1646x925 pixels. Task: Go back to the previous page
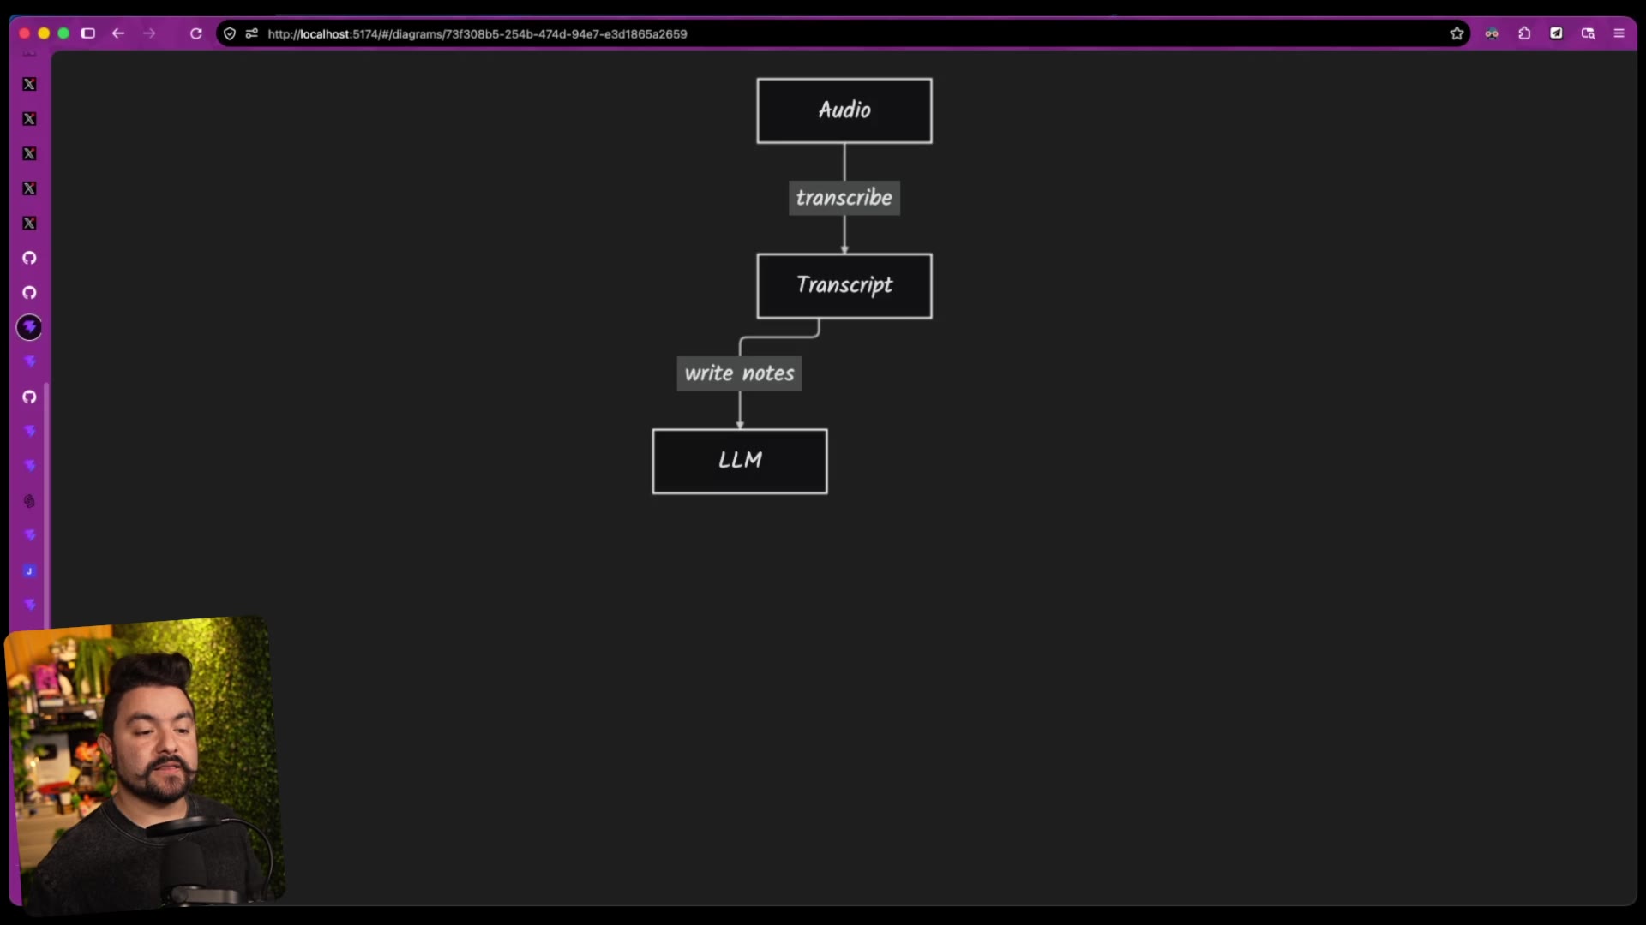click(118, 33)
